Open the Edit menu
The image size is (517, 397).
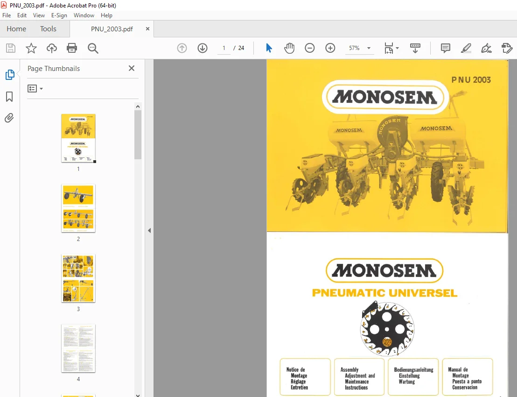tap(22, 15)
